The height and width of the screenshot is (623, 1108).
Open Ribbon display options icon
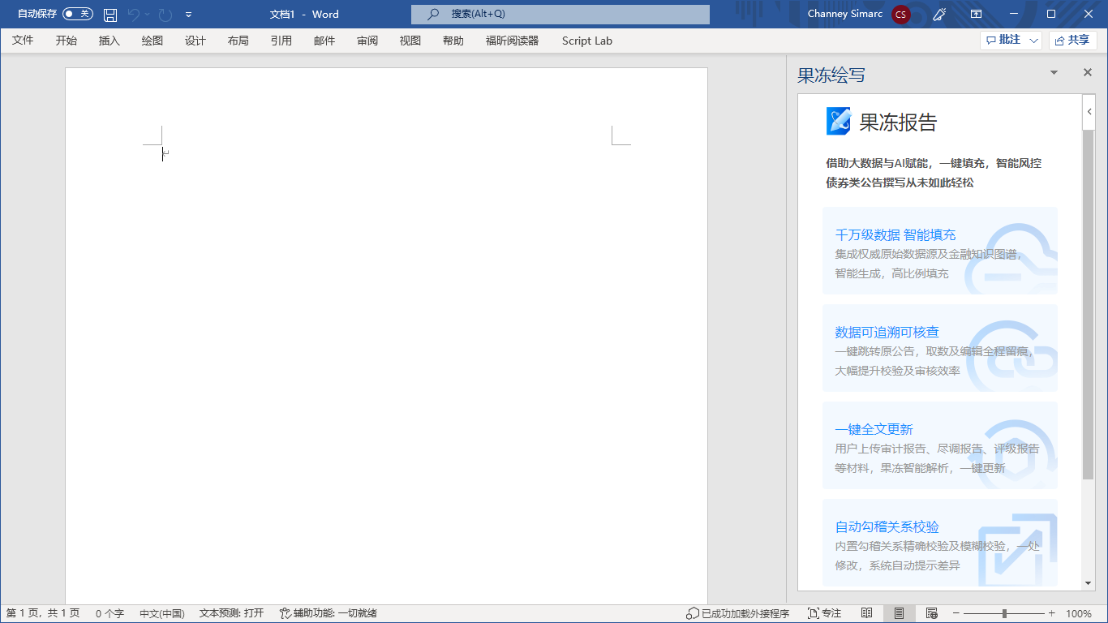[977, 14]
